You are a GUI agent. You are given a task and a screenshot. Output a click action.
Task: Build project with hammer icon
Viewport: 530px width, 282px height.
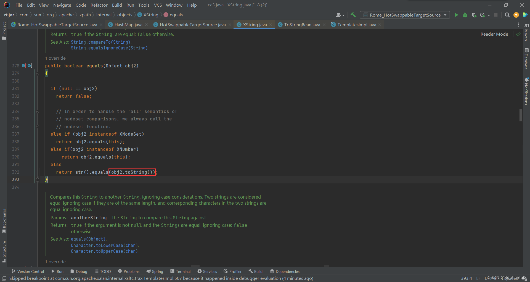tap(353, 15)
